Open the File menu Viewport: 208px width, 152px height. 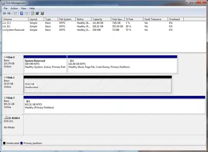pyautogui.click(x=5, y=8)
